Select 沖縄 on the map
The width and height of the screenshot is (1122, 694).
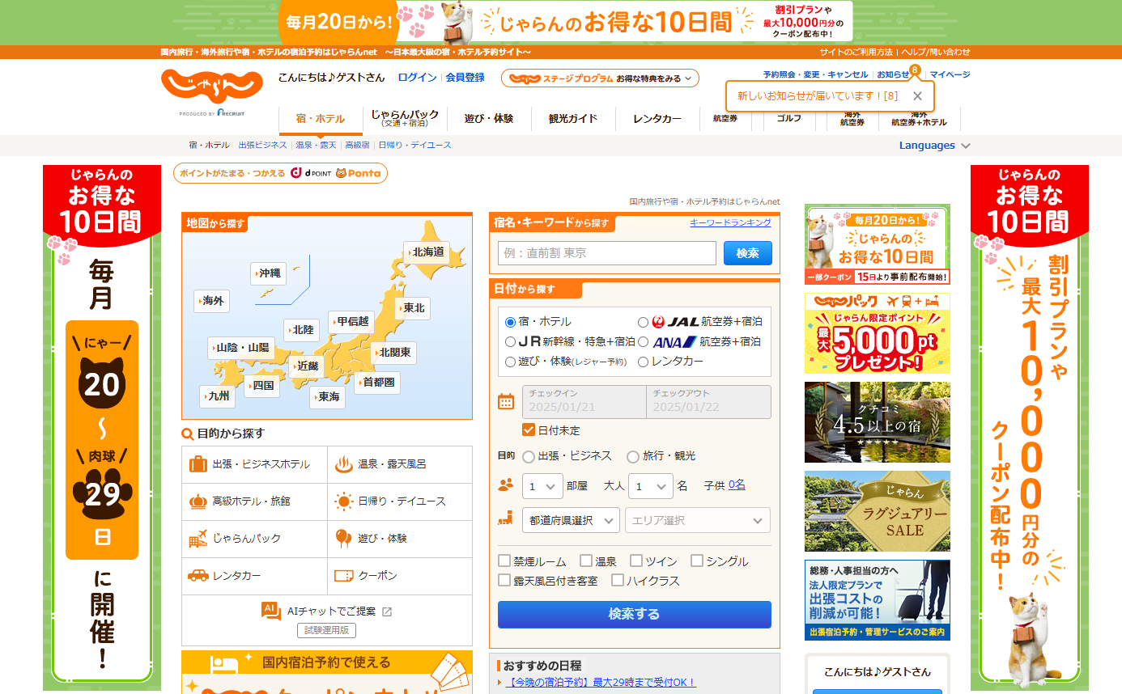tap(267, 273)
